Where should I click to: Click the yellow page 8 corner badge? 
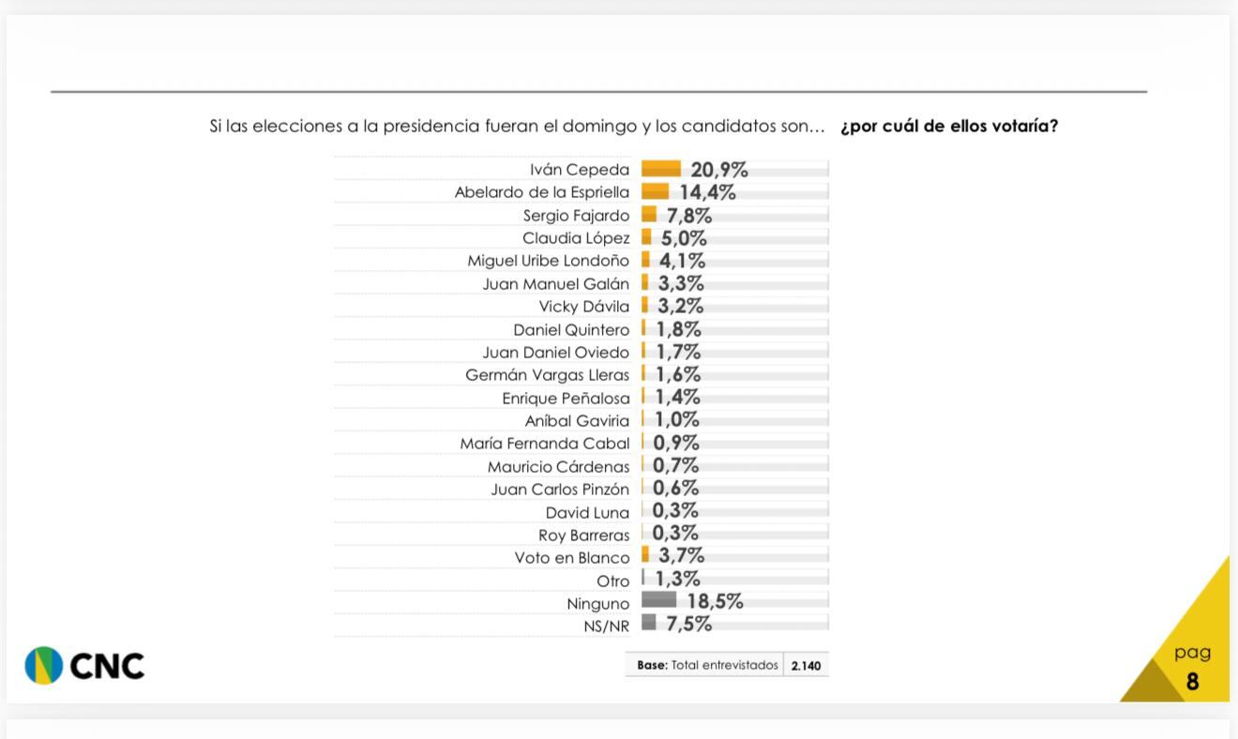1191,666
